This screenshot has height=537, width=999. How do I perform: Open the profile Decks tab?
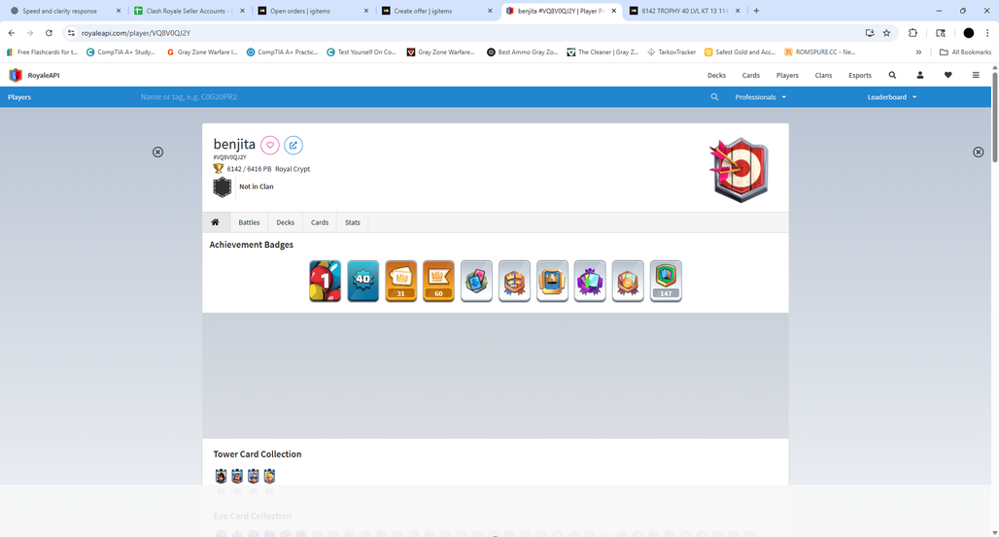[x=286, y=222]
